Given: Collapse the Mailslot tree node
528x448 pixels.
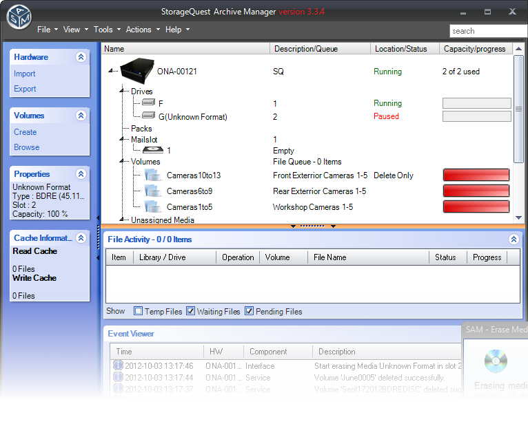Looking at the screenshot, I should click(x=121, y=139).
